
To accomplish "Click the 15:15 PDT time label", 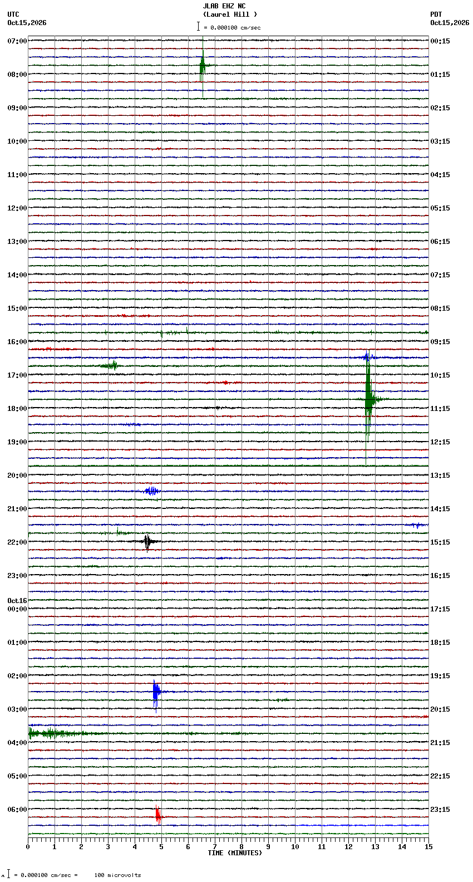I will tap(440, 542).
